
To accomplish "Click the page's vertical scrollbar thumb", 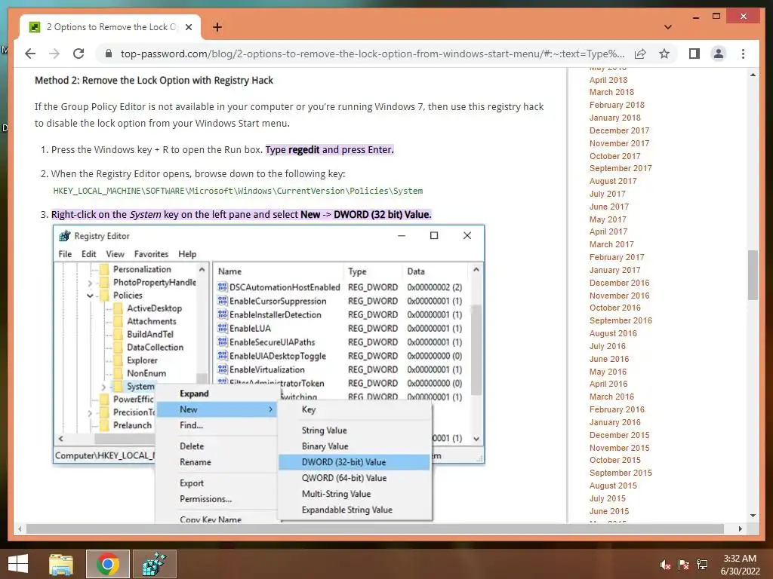I will pos(753,274).
